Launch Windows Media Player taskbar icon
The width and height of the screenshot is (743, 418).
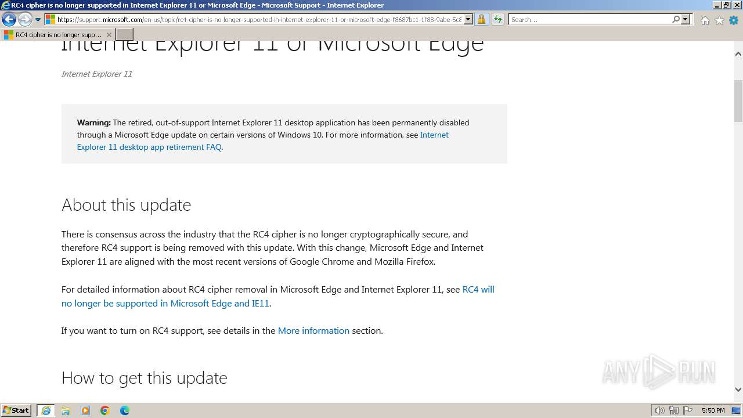[85, 410]
